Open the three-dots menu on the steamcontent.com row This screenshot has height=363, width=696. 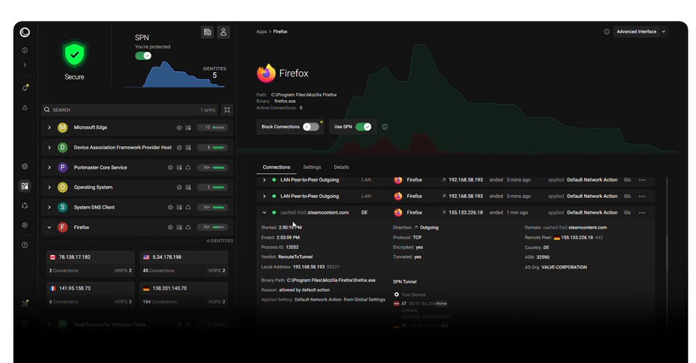point(642,213)
